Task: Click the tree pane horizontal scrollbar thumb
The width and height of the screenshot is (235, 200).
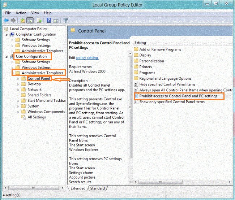Action: (x=33, y=188)
